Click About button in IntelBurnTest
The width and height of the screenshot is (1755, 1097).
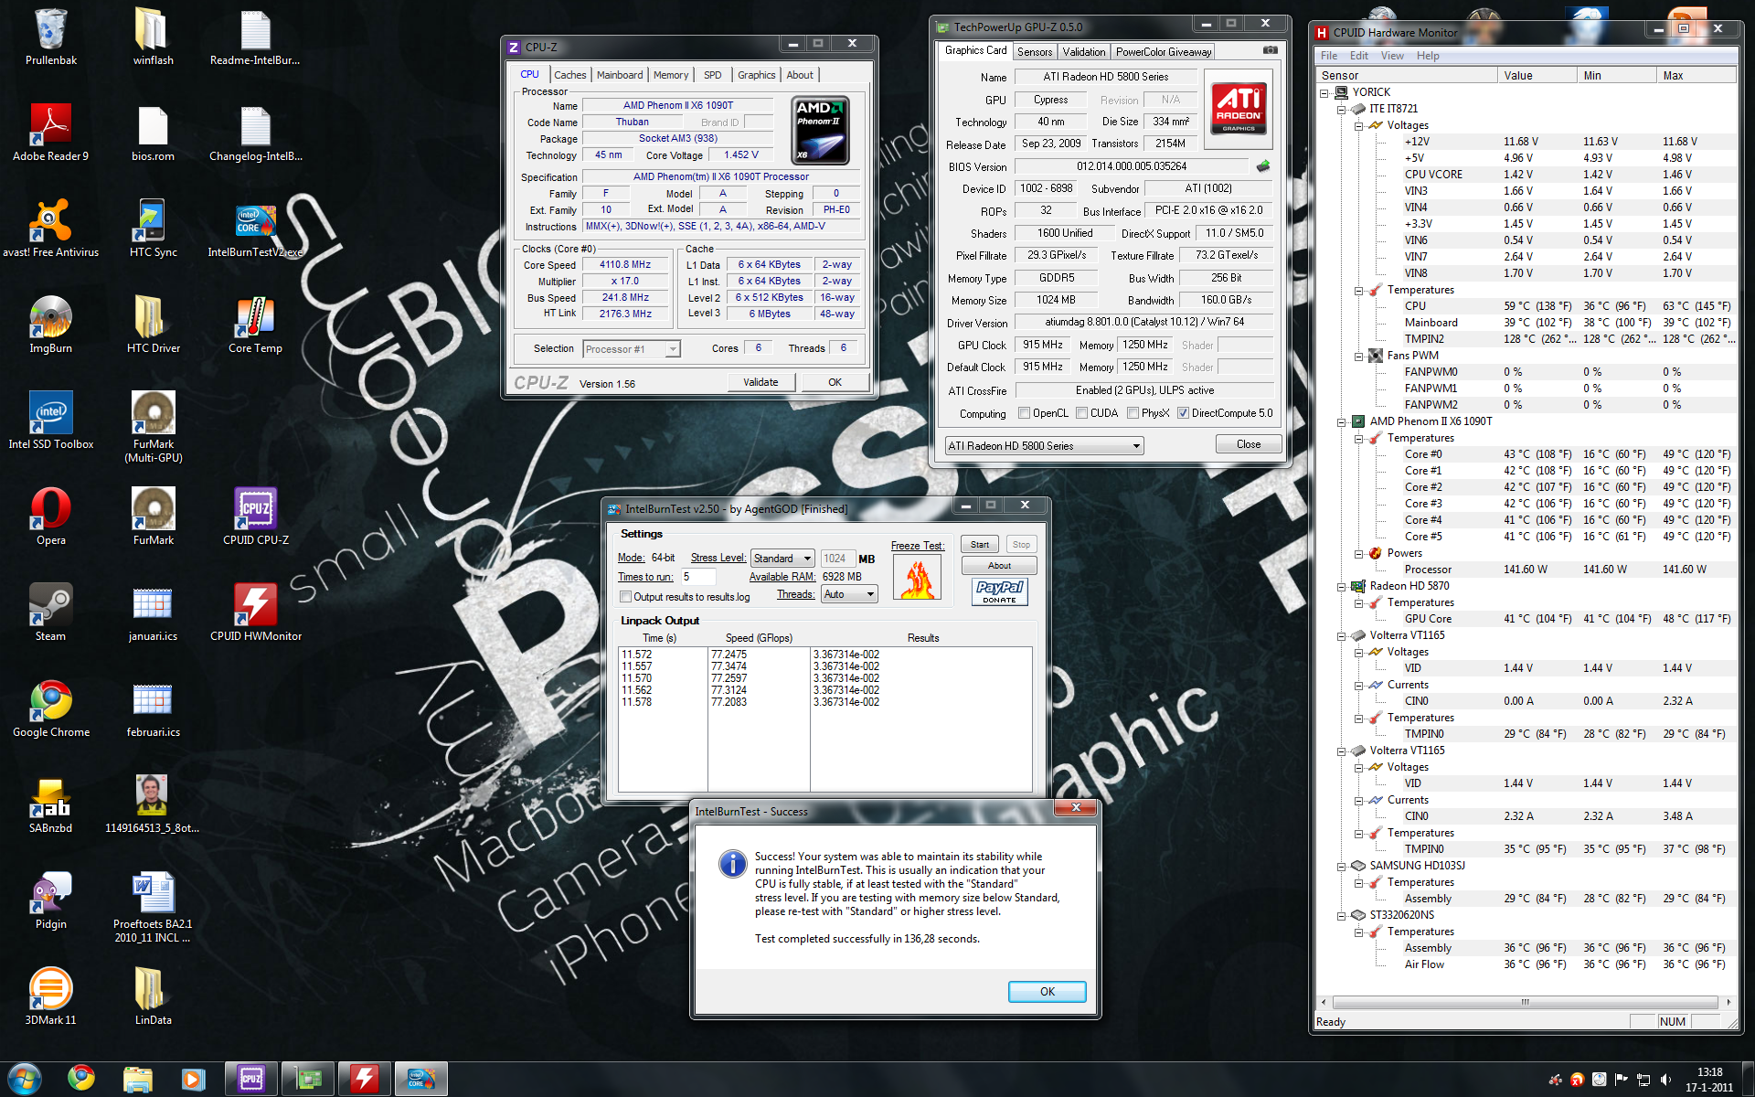[x=999, y=566]
